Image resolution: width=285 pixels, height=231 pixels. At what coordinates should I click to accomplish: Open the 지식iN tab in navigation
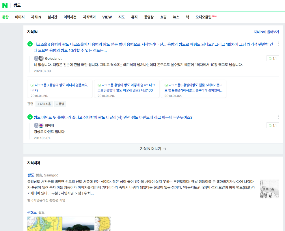click(36, 17)
